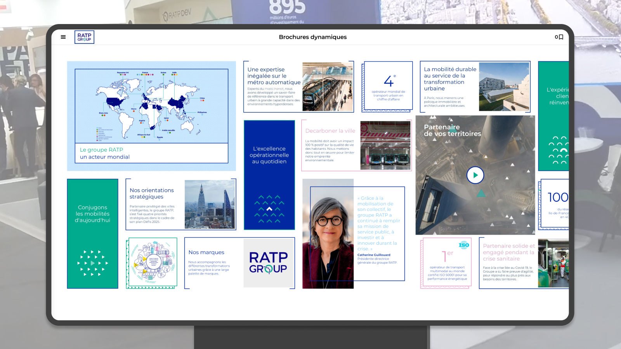Open the Decarboner la ville card
Screen dimensions: 621x349
pyautogui.click(x=356, y=145)
